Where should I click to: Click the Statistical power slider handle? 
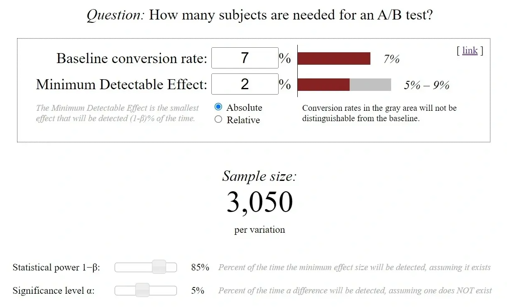coord(159,267)
